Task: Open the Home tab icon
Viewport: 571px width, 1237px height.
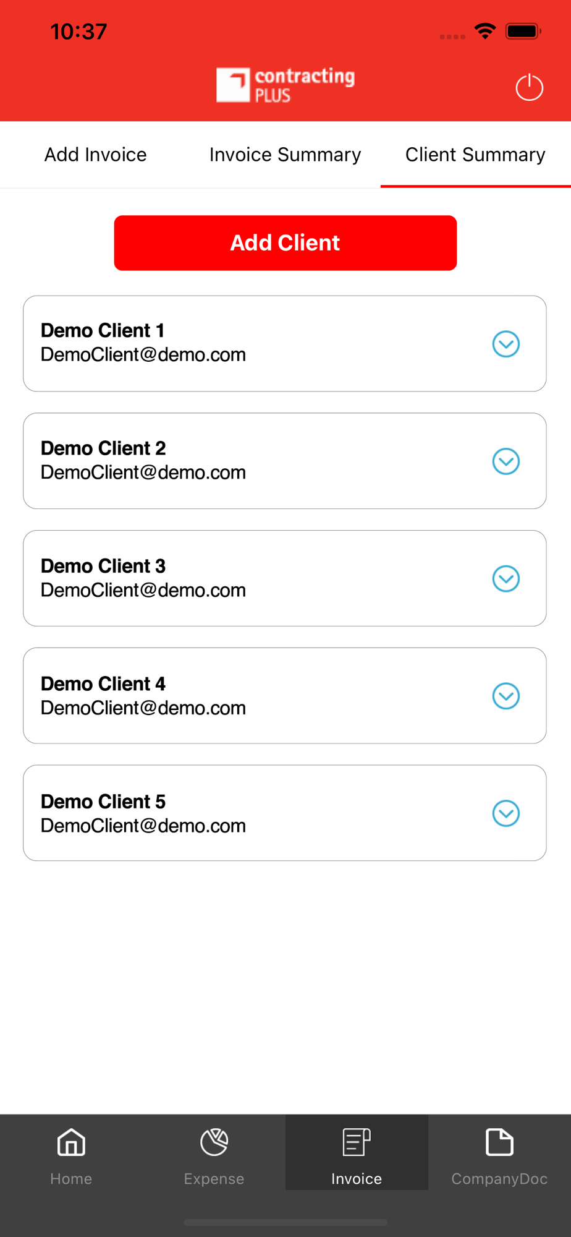Action: 71,1142
